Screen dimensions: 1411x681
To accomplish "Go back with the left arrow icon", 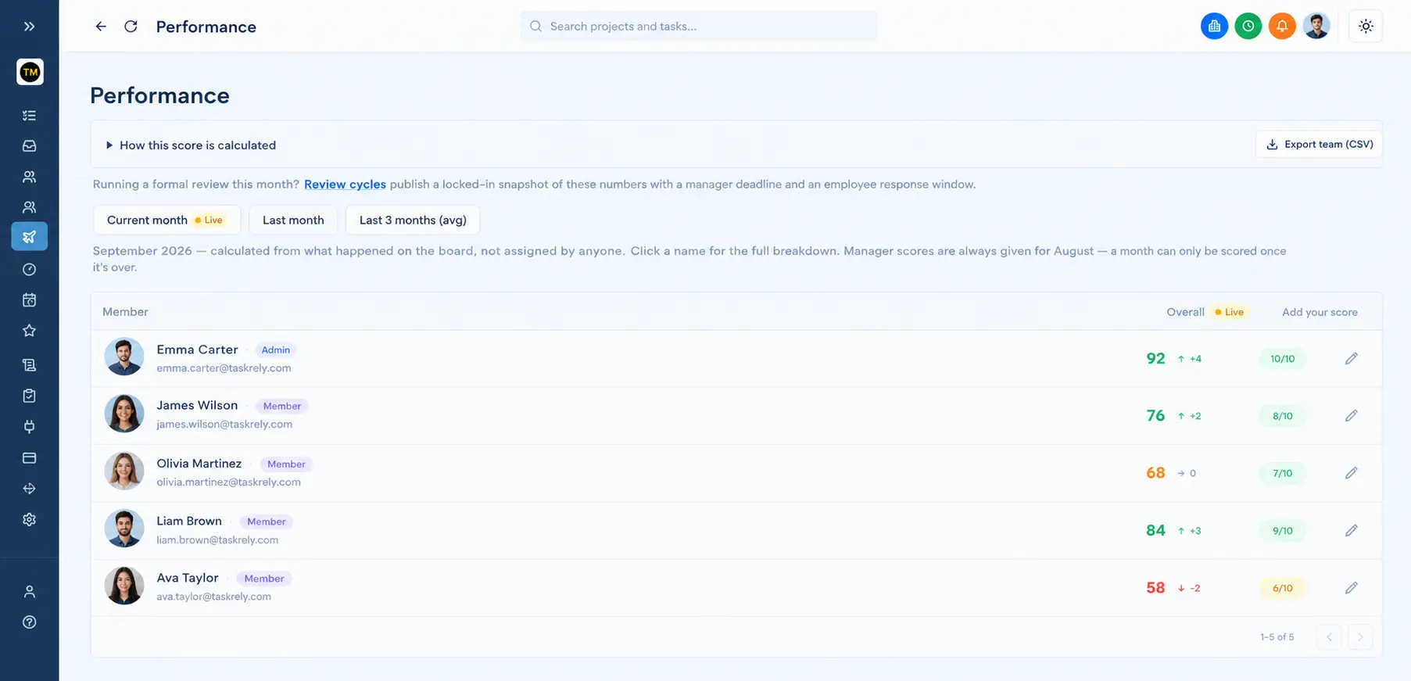I will point(101,27).
